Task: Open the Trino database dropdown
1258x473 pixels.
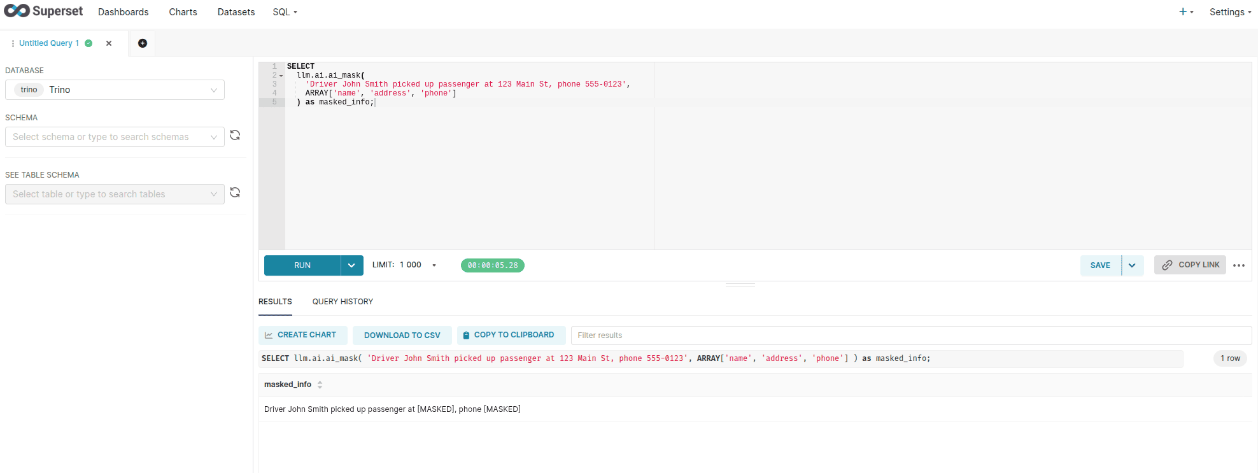Action: click(x=115, y=90)
